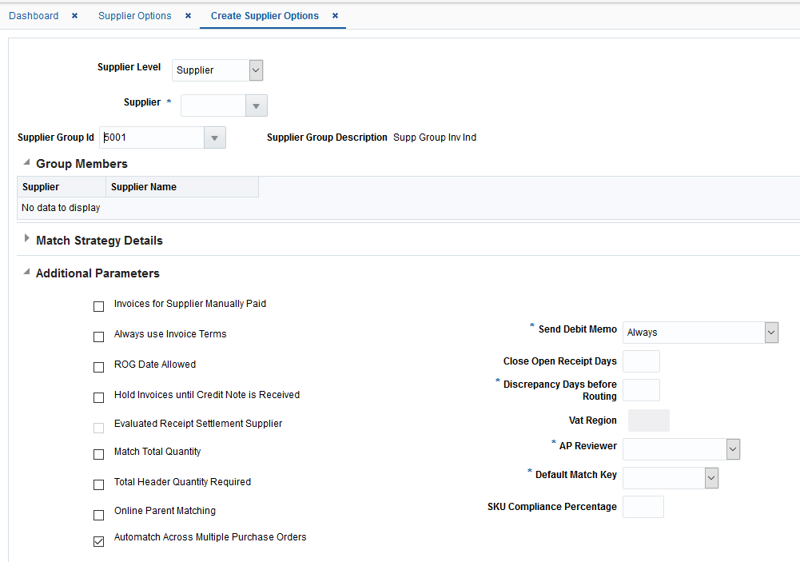This screenshot has width=800, height=562.
Task: Open the AP Reviewer dropdown
Action: click(x=733, y=448)
